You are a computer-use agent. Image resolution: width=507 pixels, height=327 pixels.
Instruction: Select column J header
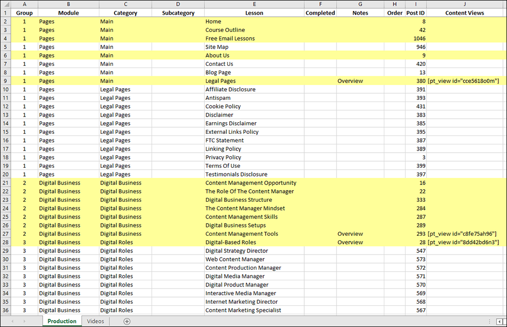click(x=464, y=4)
